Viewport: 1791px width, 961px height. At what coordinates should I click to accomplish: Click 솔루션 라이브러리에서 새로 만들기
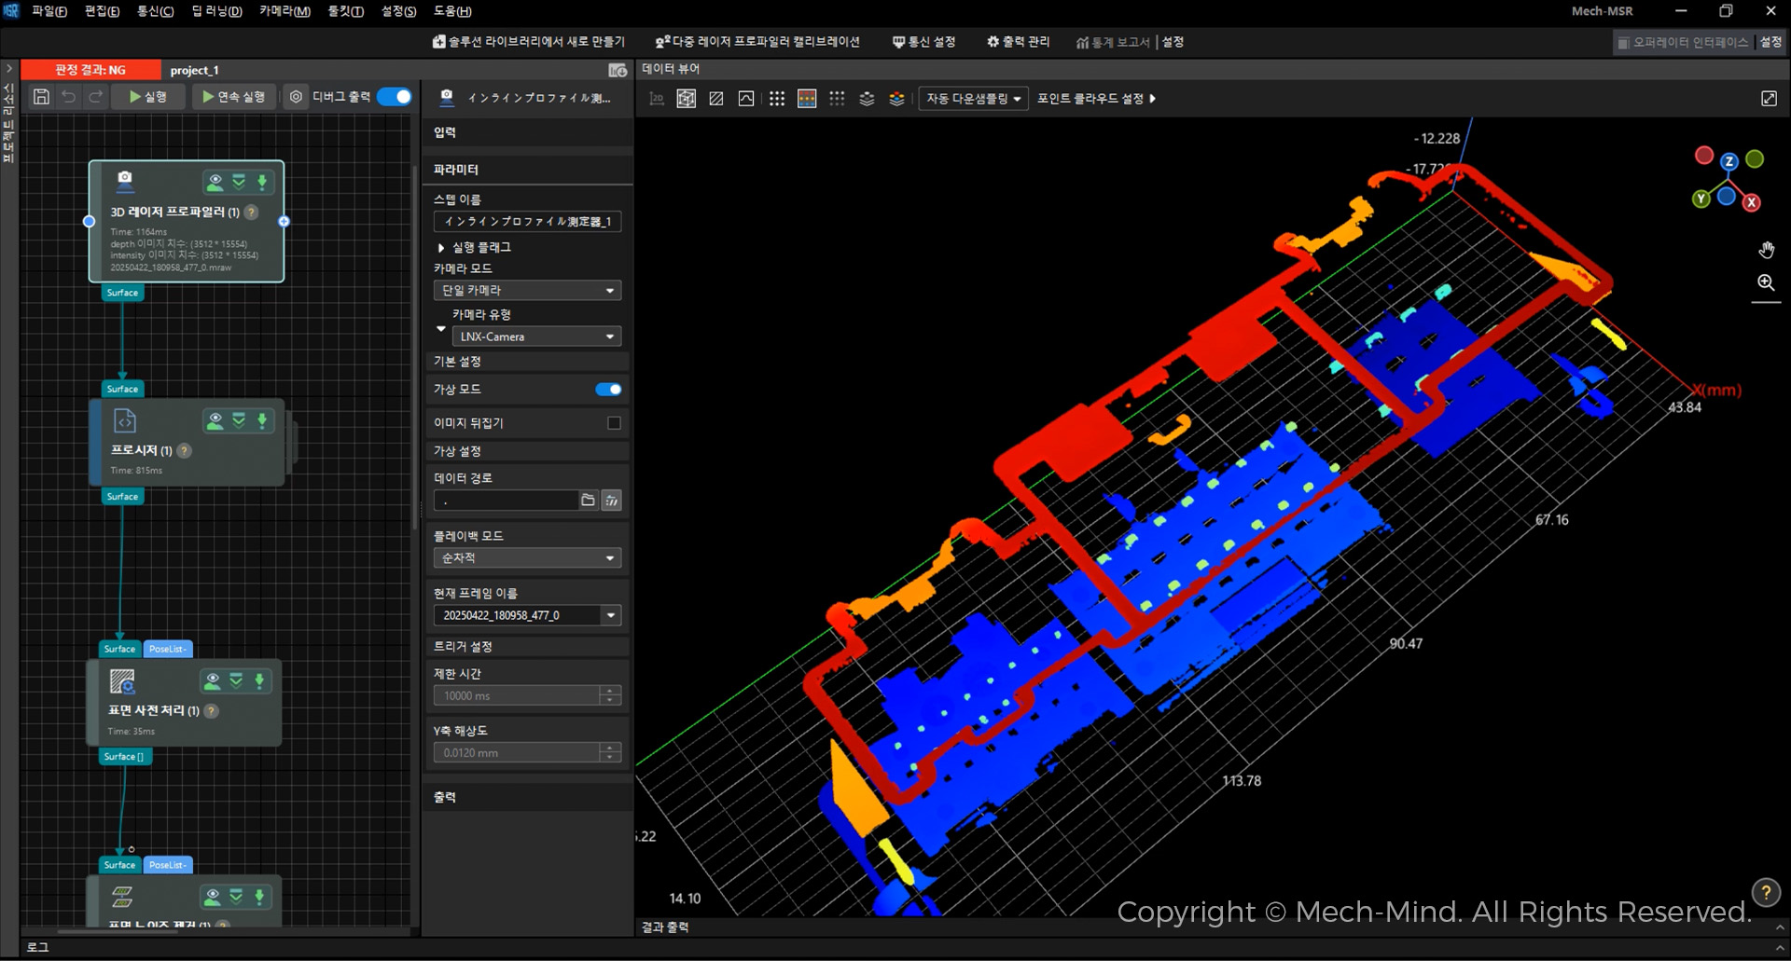click(528, 42)
